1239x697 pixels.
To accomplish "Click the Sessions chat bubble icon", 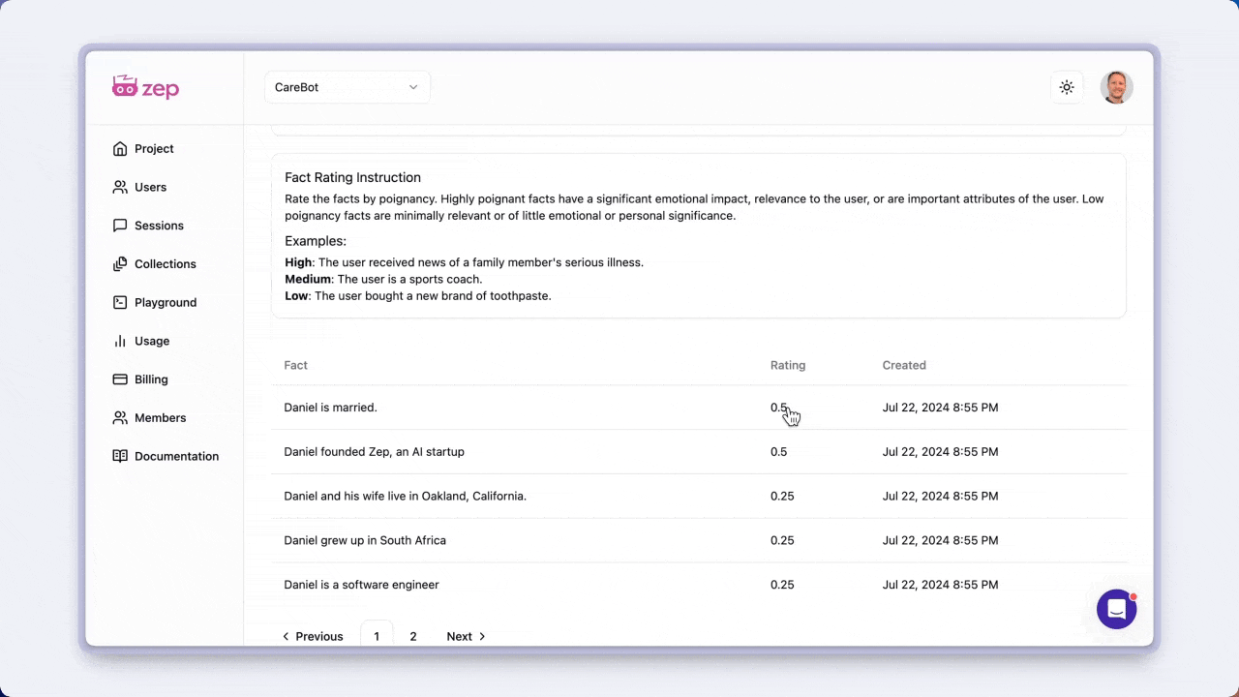I will pyautogui.click(x=120, y=226).
